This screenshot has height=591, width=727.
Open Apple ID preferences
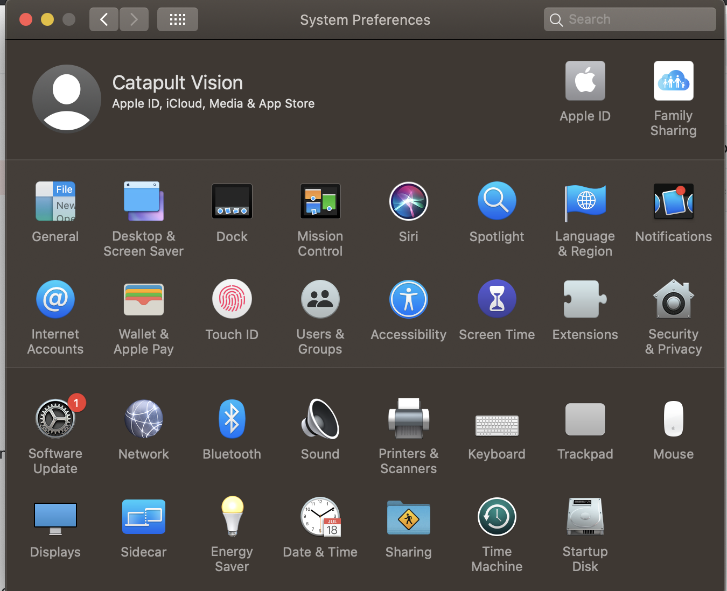[585, 81]
